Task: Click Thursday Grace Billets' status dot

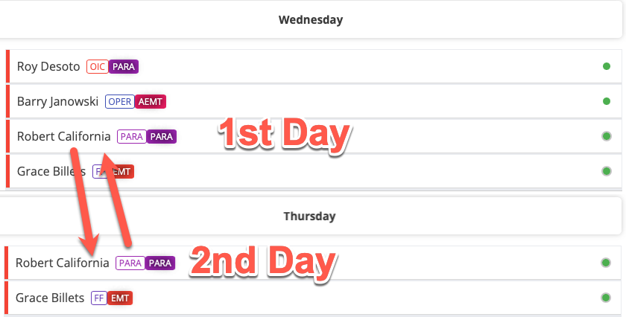Action: point(606,298)
